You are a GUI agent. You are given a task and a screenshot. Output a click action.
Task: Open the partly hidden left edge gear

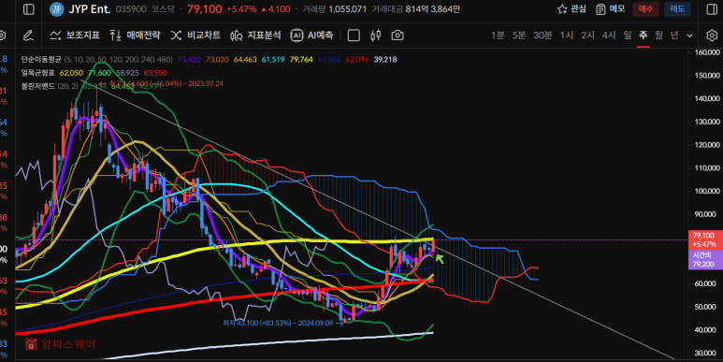(2, 36)
